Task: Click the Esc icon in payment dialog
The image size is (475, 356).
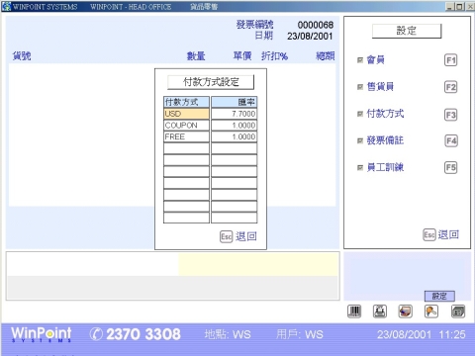Action: click(x=227, y=236)
